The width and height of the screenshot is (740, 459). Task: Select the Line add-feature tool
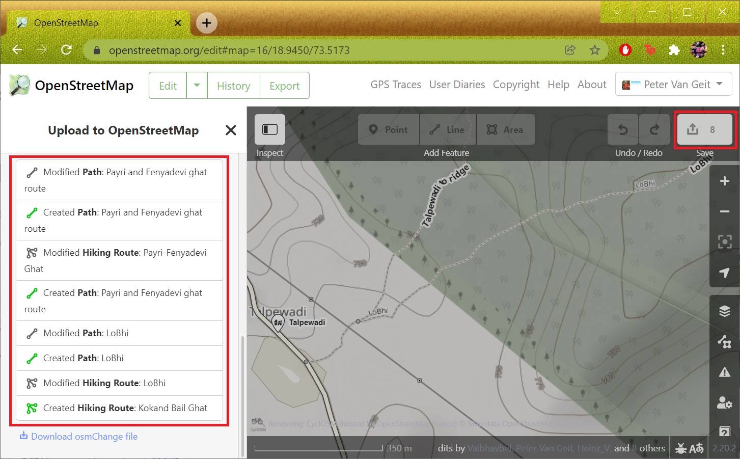tap(448, 129)
